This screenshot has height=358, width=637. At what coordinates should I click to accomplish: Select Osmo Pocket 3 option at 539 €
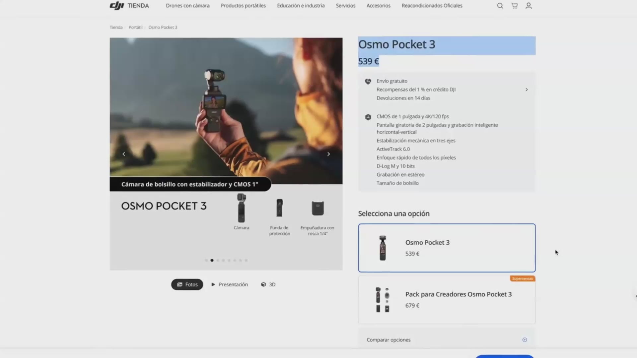point(447,248)
